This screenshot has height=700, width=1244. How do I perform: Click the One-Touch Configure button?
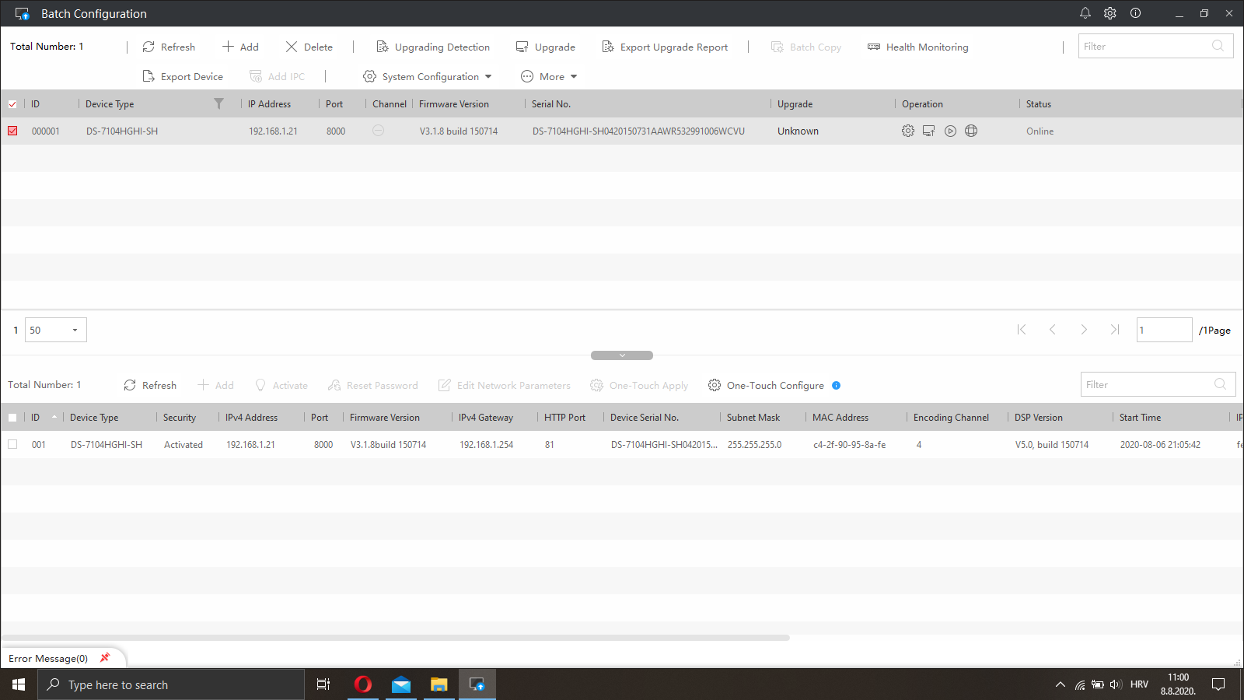click(x=766, y=385)
